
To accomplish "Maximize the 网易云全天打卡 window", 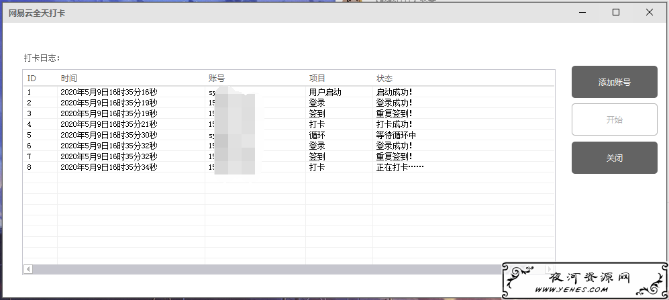I will click(616, 12).
